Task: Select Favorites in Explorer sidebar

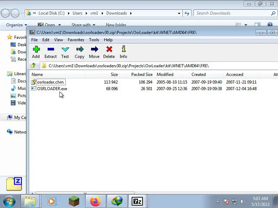Action: (16, 37)
